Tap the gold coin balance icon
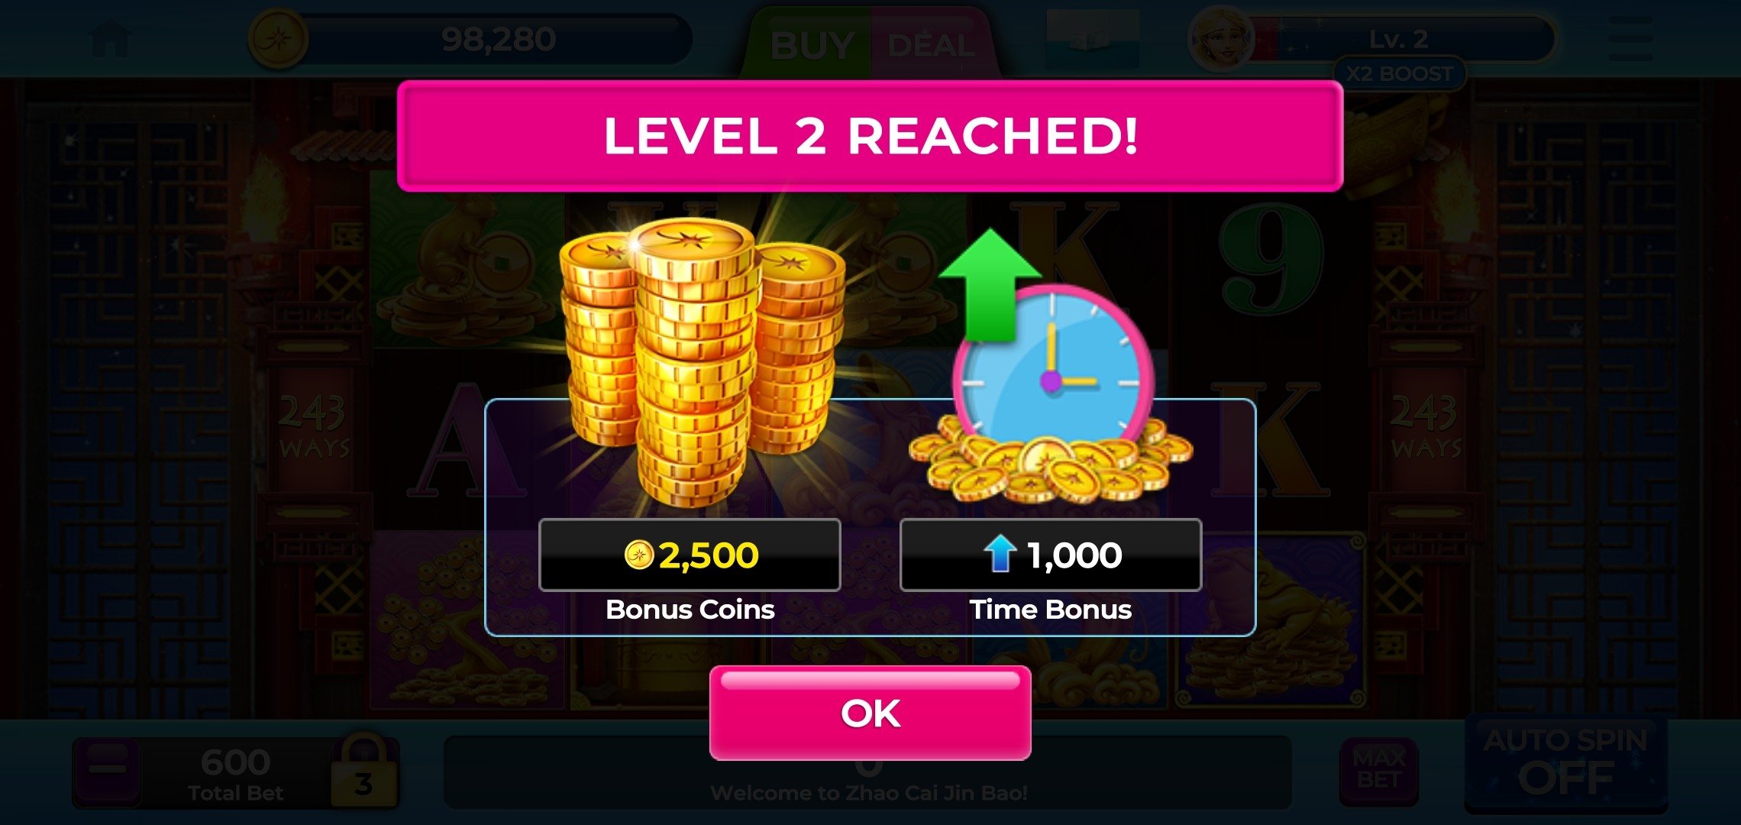Screen dimensions: 1741x825 coord(279,38)
